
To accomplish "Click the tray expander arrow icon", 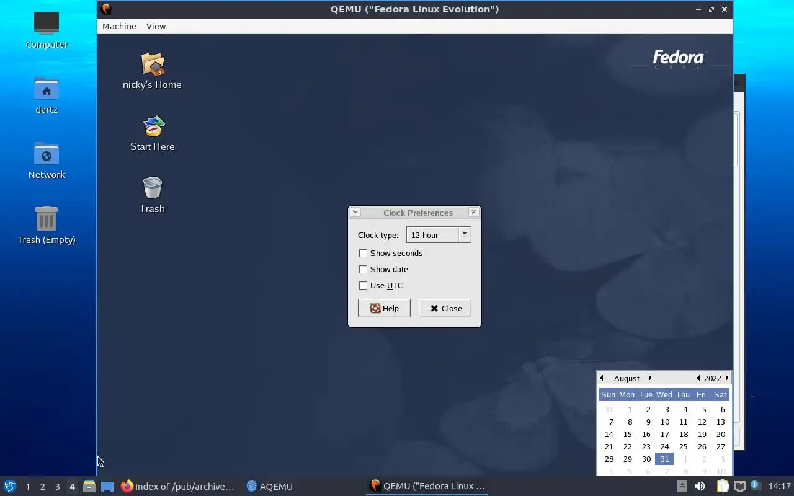I will pyautogui.click(x=682, y=486).
